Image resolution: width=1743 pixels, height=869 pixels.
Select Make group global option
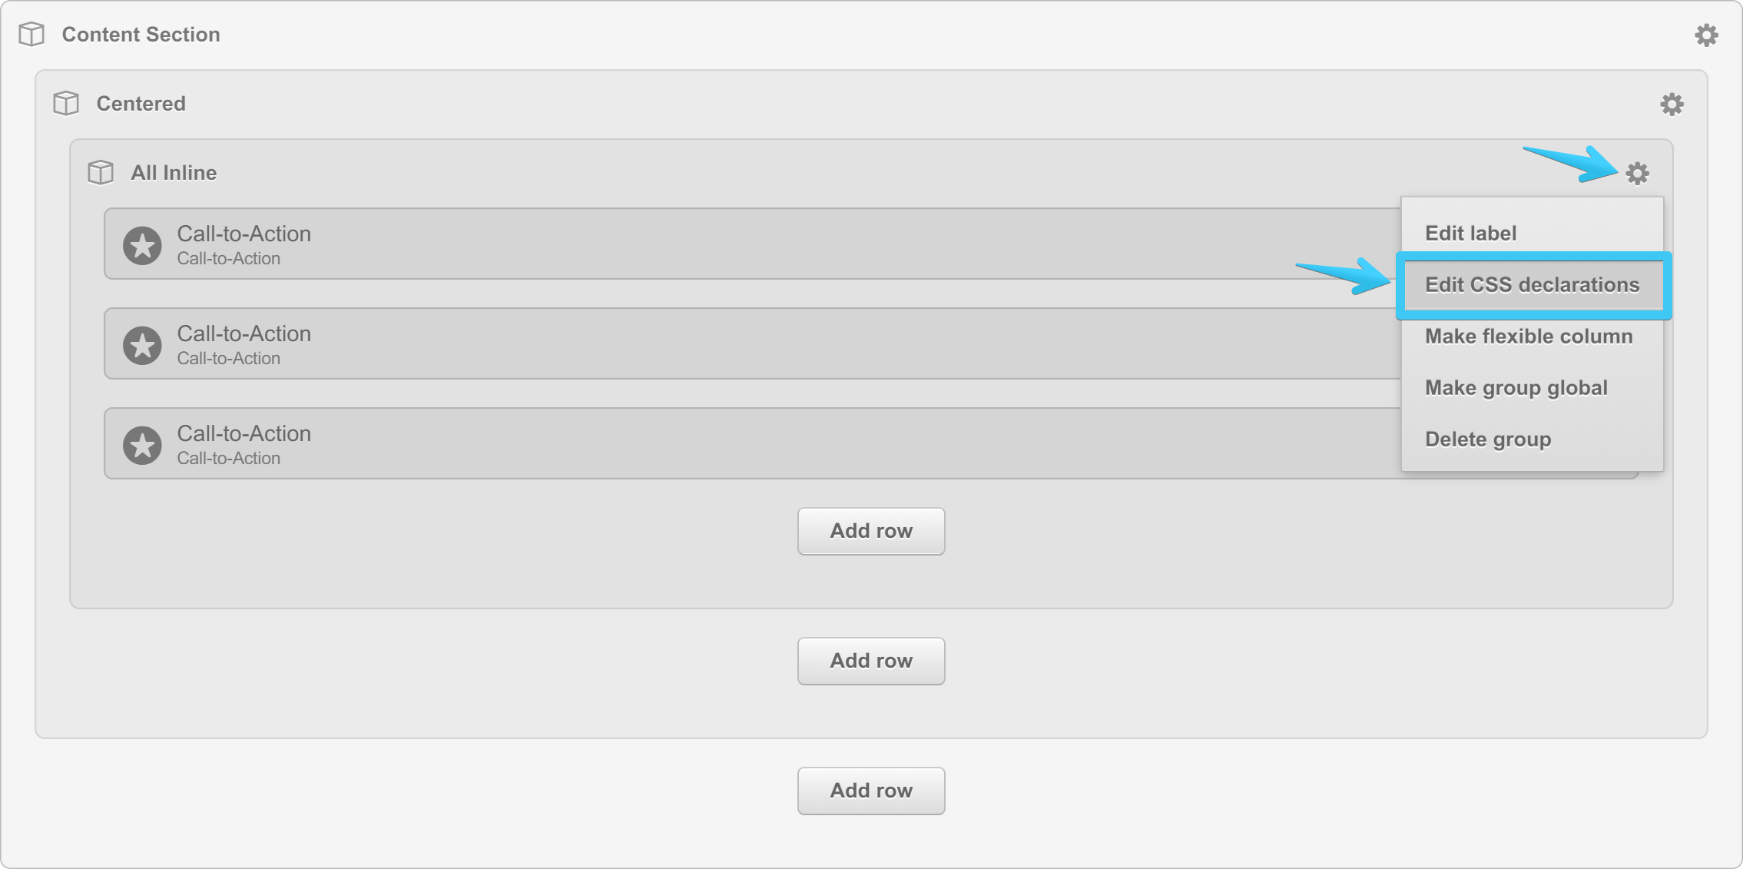(1516, 388)
